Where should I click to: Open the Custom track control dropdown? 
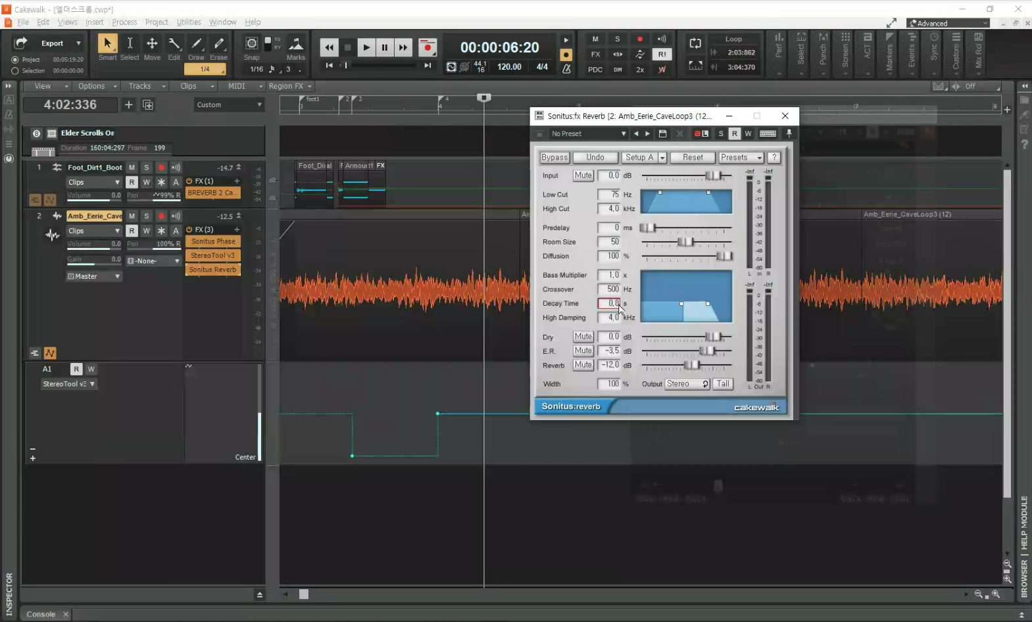pos(229,105)
